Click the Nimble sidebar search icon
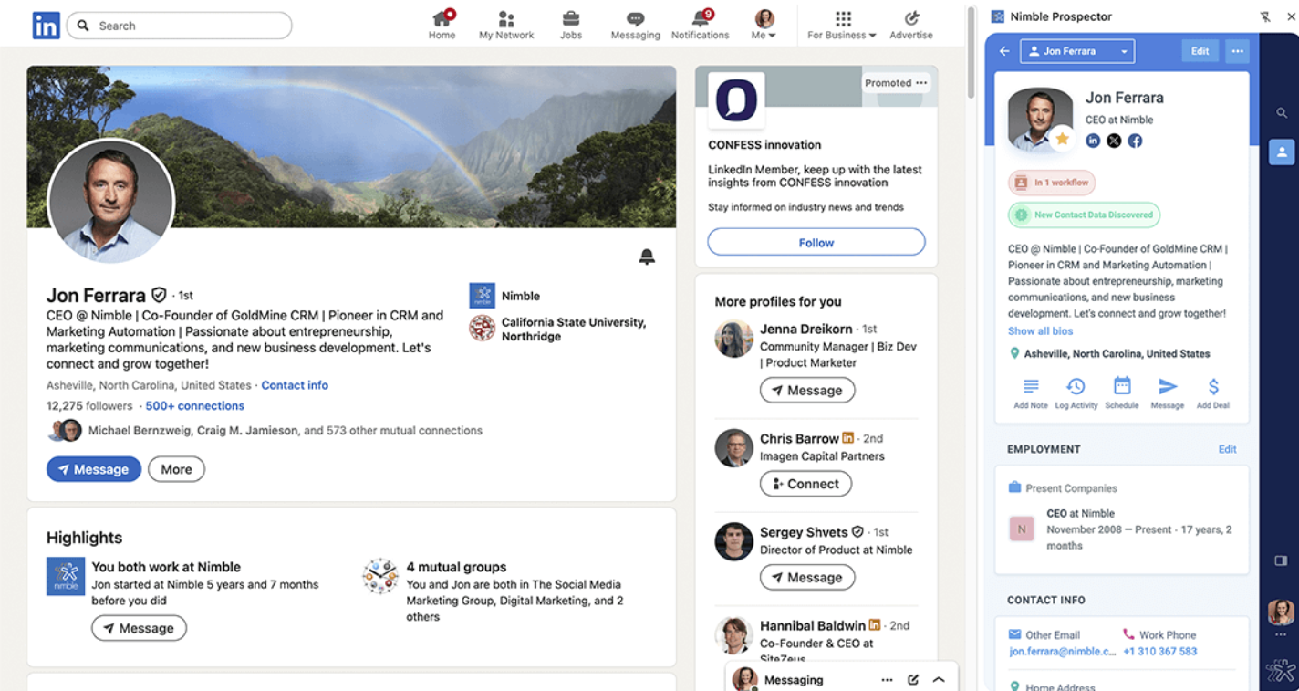Viewport: 1299px width, 691px height. 1282,113
